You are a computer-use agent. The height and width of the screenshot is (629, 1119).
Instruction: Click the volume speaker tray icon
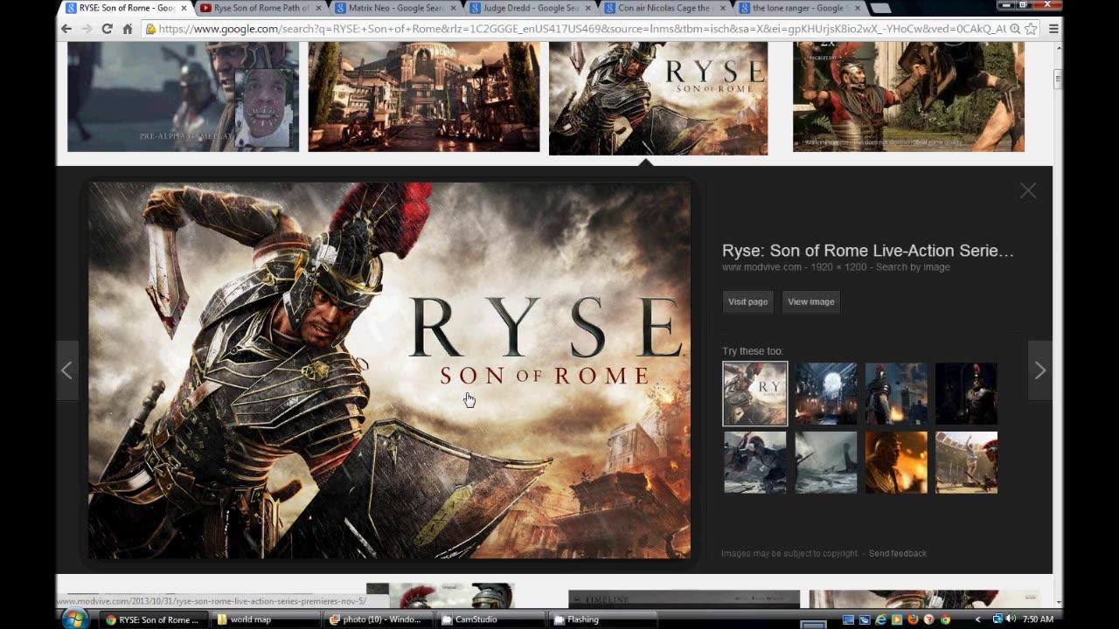point(1011,619)
